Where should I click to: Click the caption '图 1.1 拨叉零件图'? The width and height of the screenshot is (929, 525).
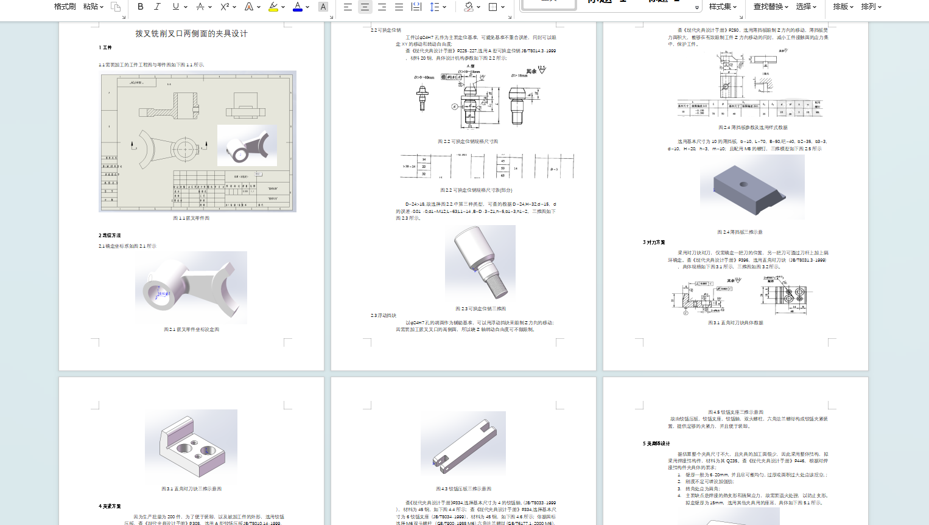tap(191, 218)
